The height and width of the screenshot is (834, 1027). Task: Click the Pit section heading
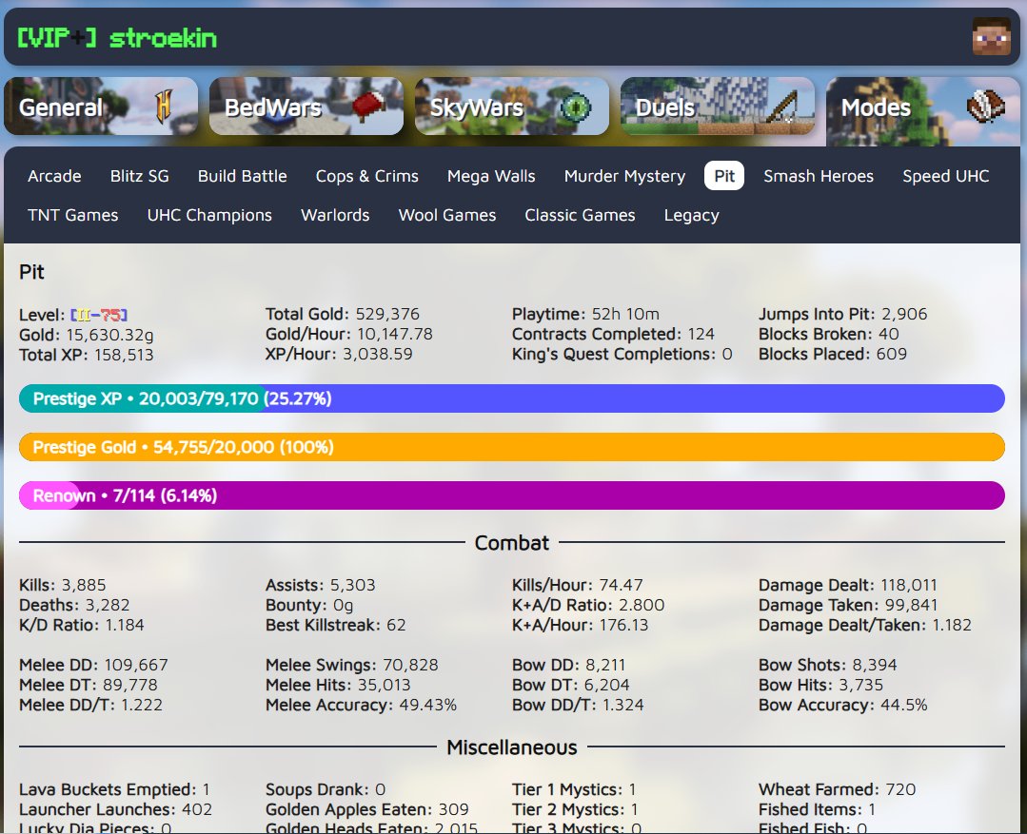click(31, 272)
